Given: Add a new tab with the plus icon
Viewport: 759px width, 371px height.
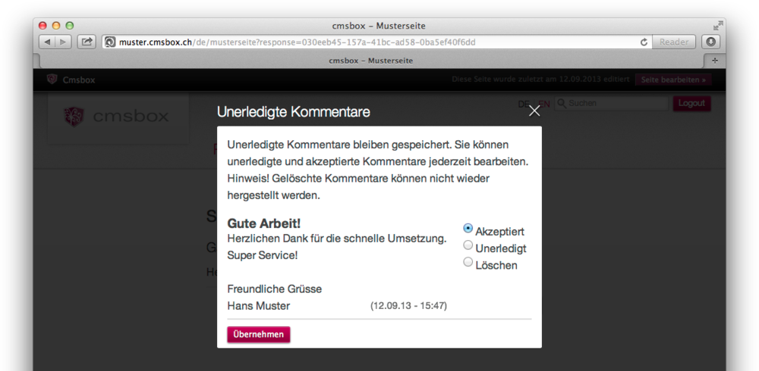Looking at the screenshot, I should 714,61.
